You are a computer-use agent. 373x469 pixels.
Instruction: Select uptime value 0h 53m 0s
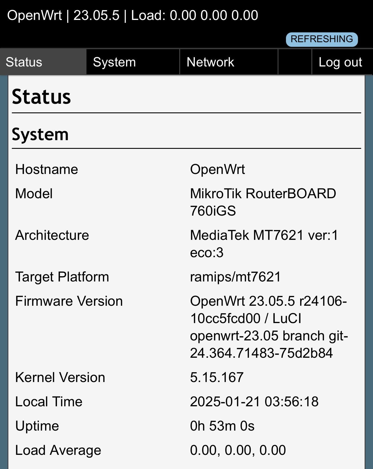222,426
